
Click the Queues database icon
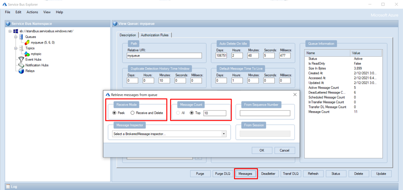pyautogui.click(x=21, y=37)
